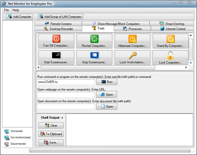Click Open button next to document path field
The height and width of the screenshot is (155, 197).
(x=107, y=106)
